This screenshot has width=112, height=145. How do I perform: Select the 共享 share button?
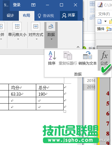[x=69, y=16]
